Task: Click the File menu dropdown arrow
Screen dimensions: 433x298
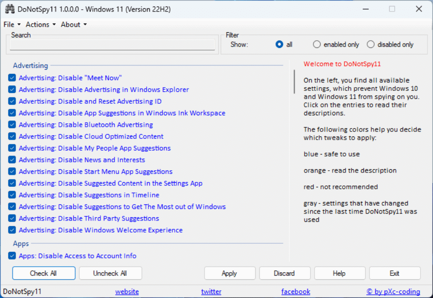Action: (x=19, y=24)
